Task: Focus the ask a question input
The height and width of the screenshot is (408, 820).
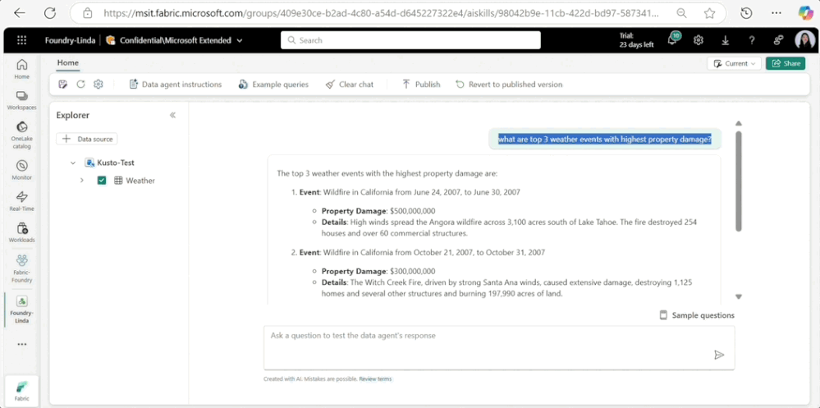Action: 499,348
